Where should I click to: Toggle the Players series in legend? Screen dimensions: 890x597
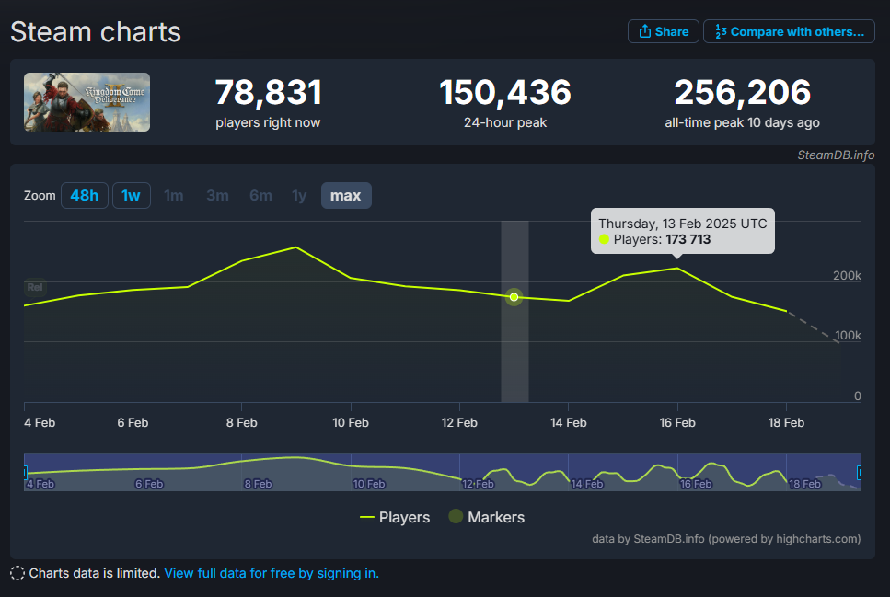click(x=395, y=517)
